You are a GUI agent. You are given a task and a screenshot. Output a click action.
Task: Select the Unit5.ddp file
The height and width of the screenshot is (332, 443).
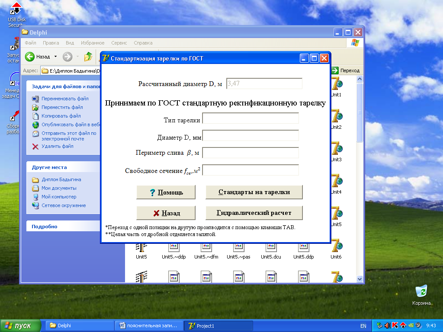[303, 251]
